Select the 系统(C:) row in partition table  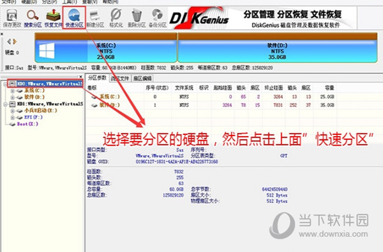[212, 97]
